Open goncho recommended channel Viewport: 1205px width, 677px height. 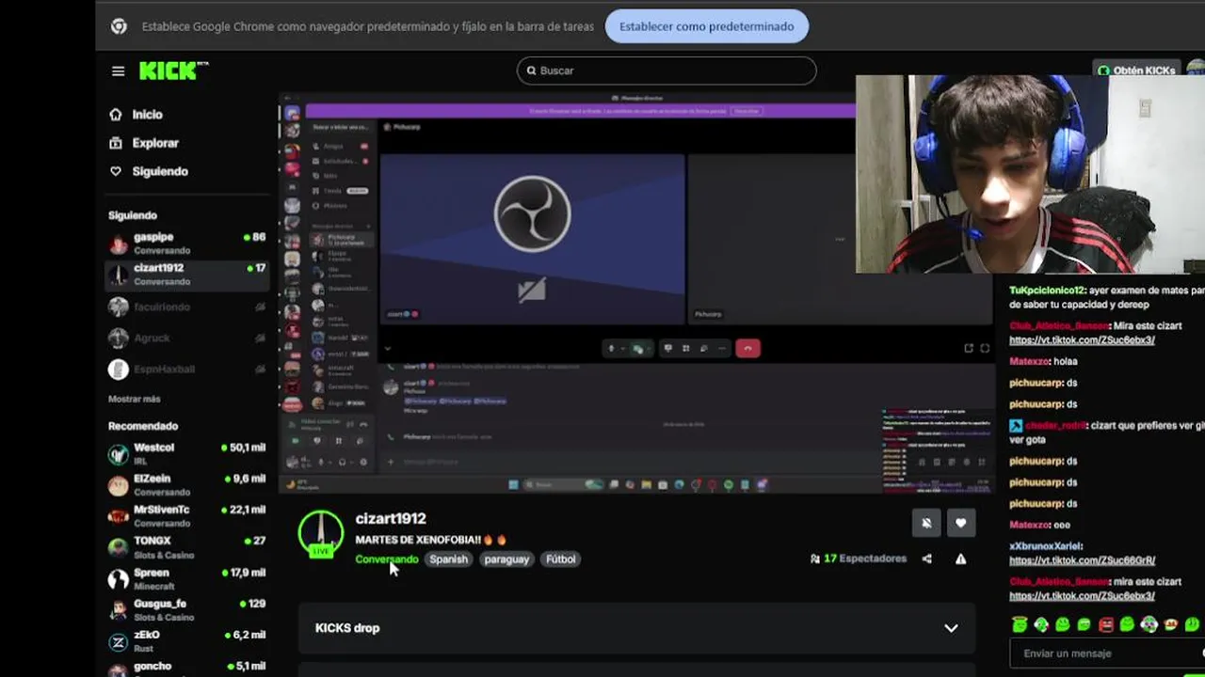pyautogui.click(x=186, y=668)
